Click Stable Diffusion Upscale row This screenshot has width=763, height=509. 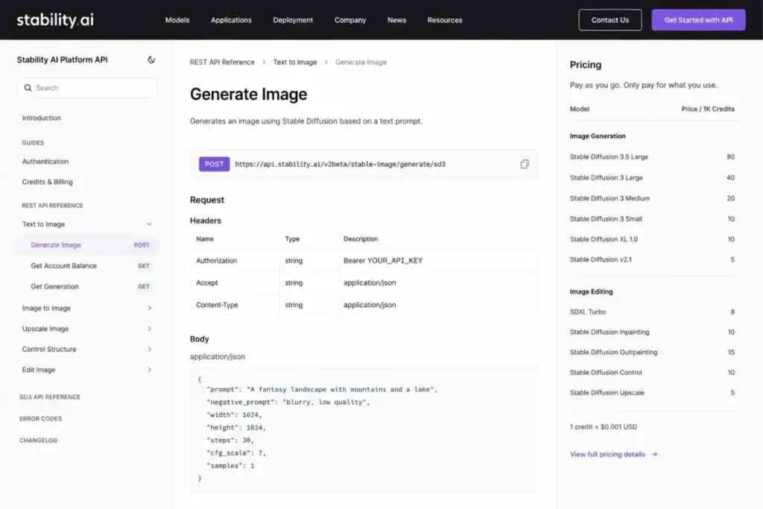pyautogui.click(x=652, y=393)
